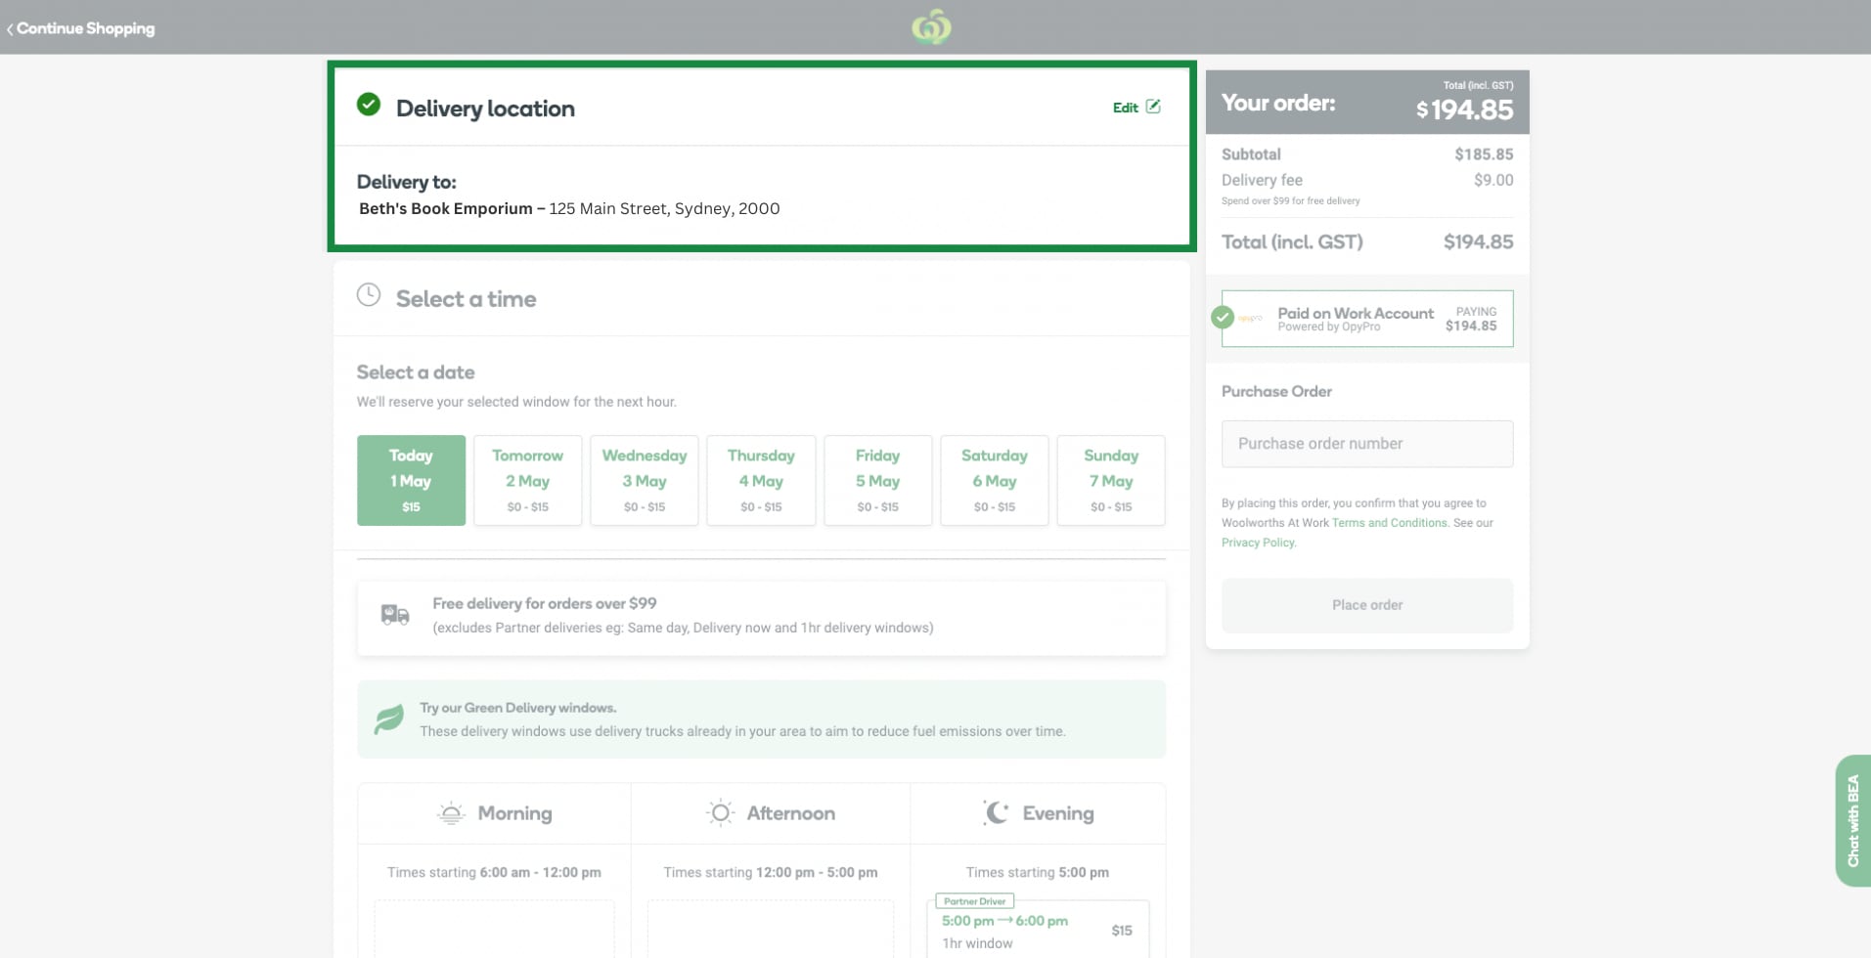Viewport: 1871px width, 958px height.
Task: Open the Privacy Policy link
Action: pos(1257,543)
